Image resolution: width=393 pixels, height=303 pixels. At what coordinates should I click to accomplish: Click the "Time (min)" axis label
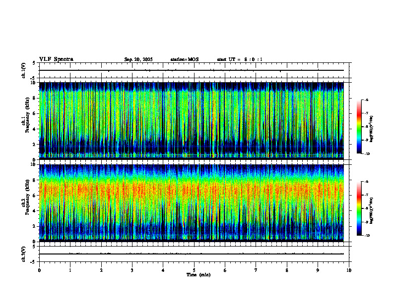(x=198, y=275)
